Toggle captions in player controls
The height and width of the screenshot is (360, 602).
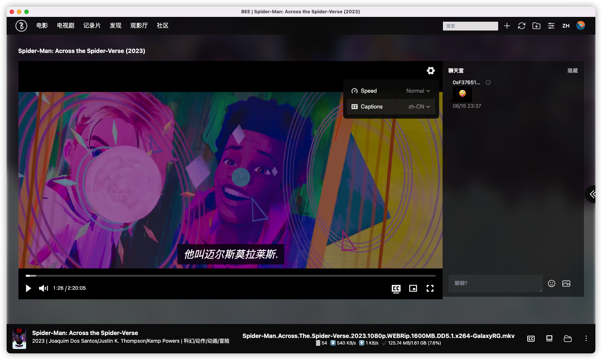396,289
